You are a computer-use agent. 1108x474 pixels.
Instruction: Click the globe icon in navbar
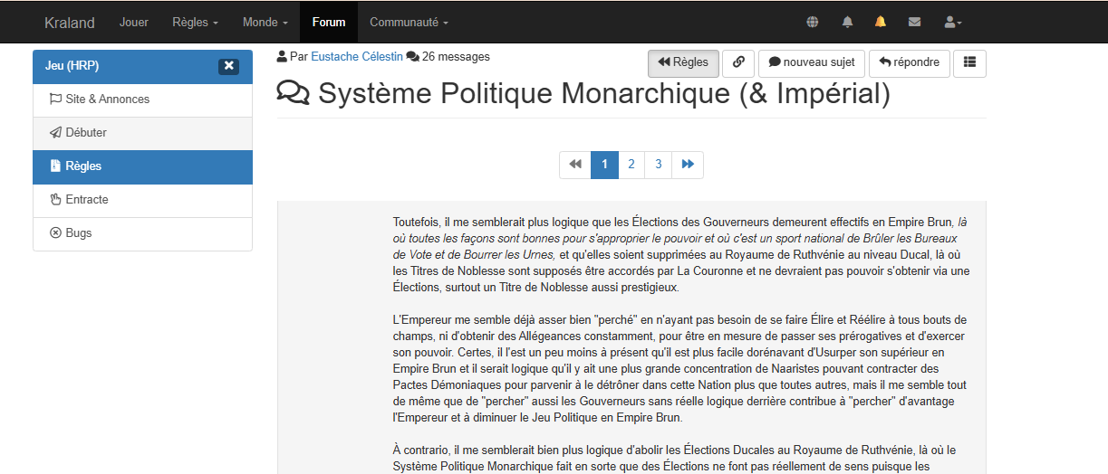pyautogui.click(x=813, y=22)
